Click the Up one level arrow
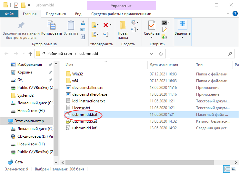This screenshot has width=239, height=173. coord(30,54)
